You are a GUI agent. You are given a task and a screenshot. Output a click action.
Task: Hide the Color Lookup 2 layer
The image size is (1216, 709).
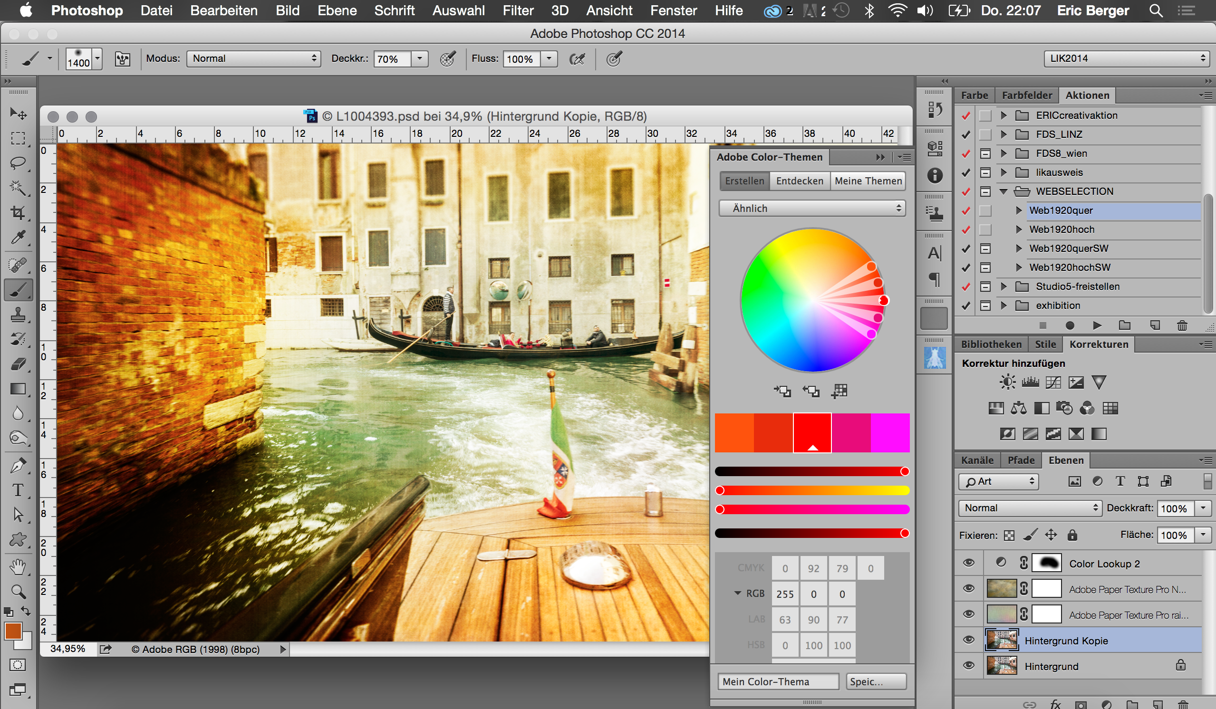[x=968, y=563]
